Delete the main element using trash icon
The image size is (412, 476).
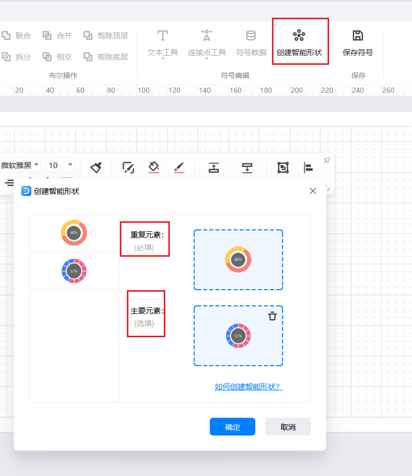coord(272,316)
